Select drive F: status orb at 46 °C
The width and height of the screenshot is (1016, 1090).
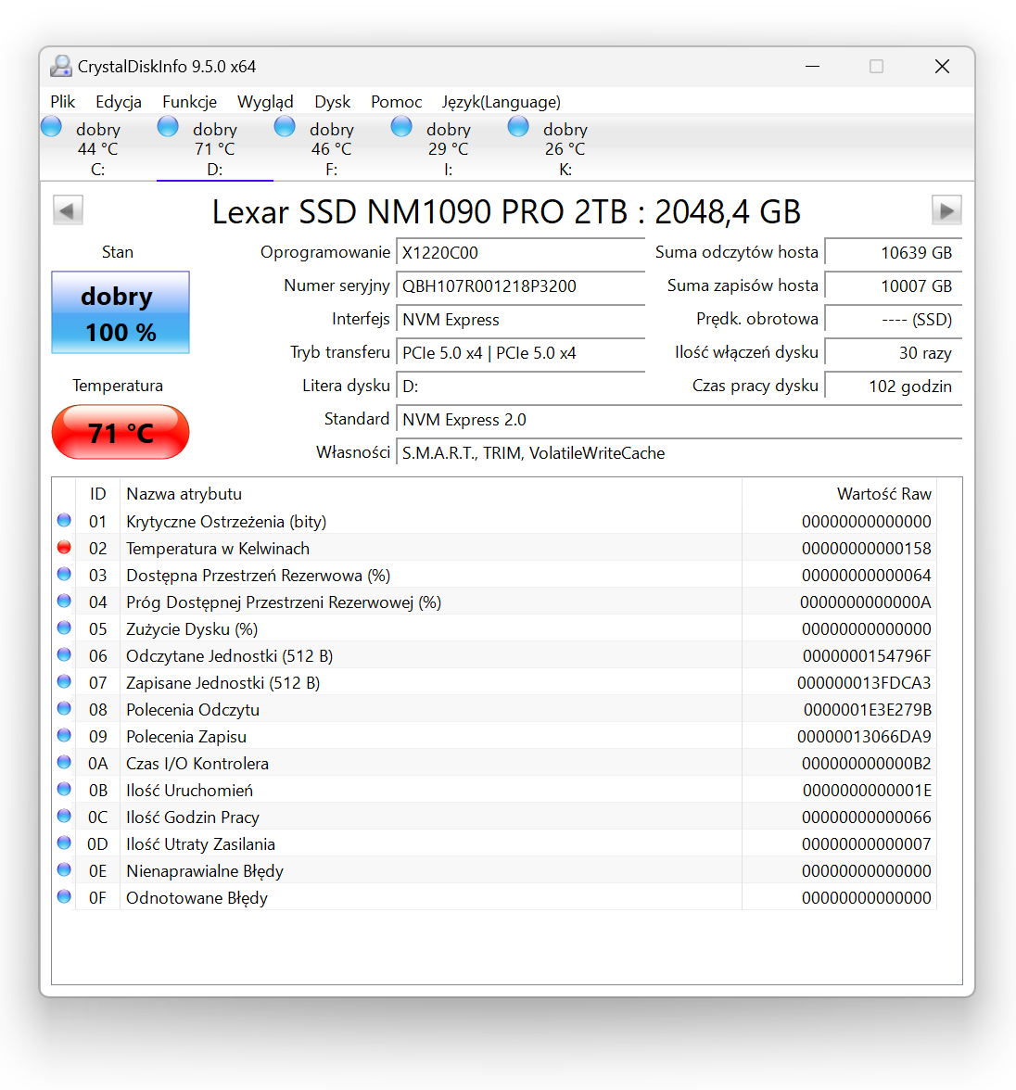point(286,127)
